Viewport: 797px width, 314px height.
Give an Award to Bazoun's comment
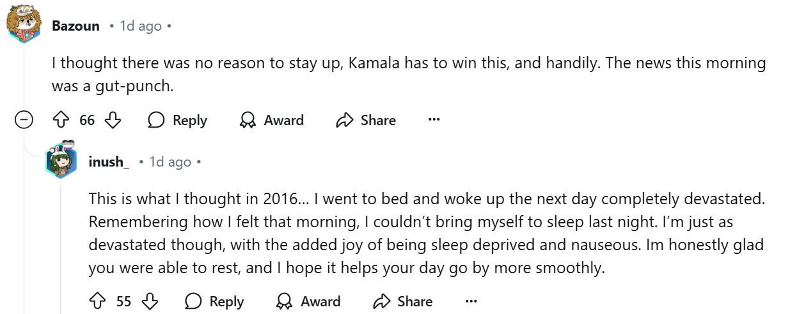tap(271, 120)
